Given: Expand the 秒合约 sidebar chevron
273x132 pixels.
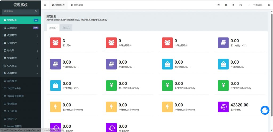Looking at the screenshot, I should coord(37,51).
